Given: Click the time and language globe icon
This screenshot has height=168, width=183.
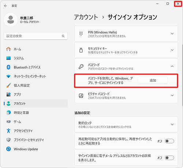Looking at the screenshot, I should click(8, 112).
